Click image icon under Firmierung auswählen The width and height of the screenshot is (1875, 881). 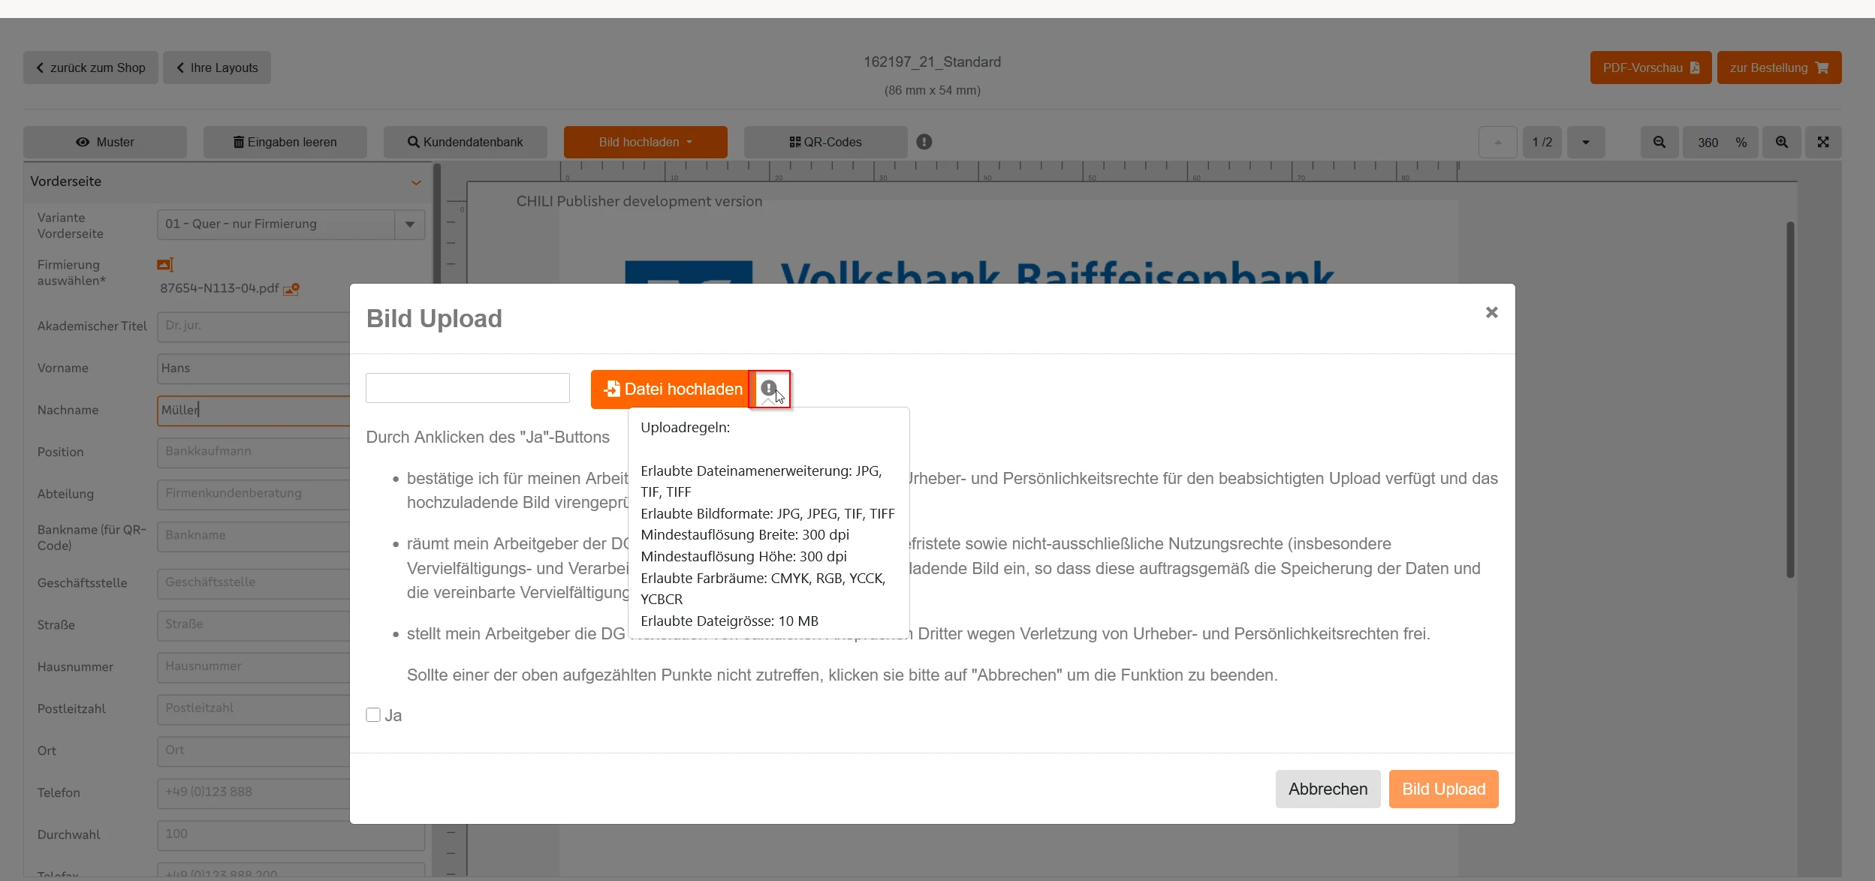(x=165, y=265)
